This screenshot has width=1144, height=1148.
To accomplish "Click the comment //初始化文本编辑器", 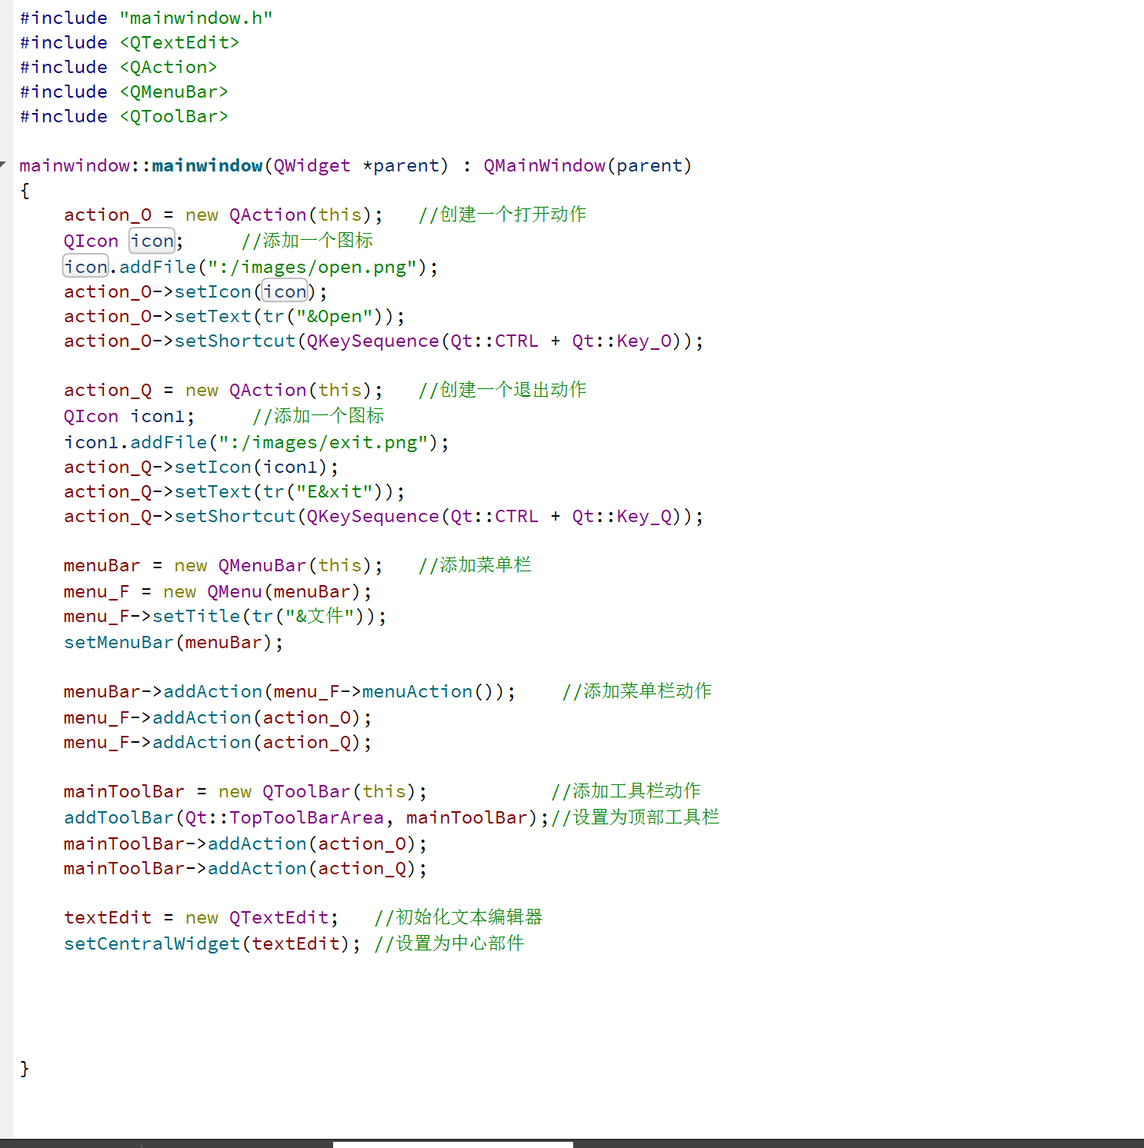I will (x=459, y=917).
